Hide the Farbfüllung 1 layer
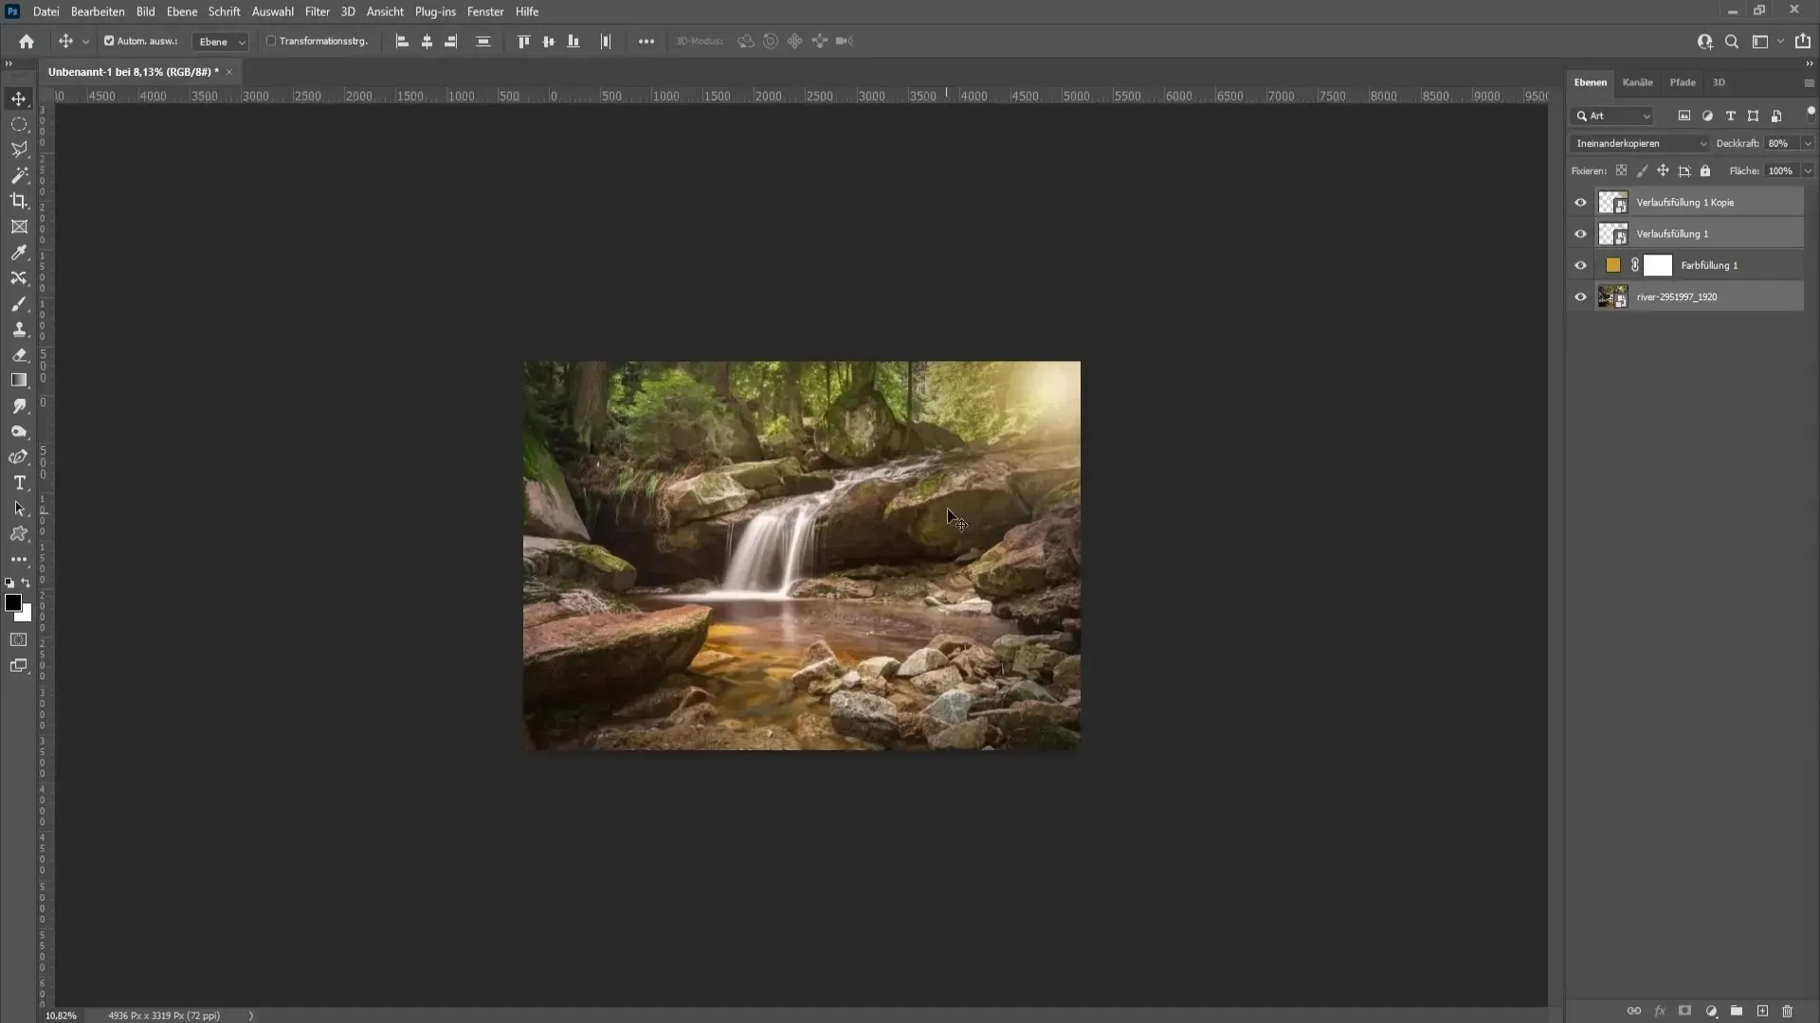The image size is (1820, 1023). pyautogui.click(x=1580, y=265)
